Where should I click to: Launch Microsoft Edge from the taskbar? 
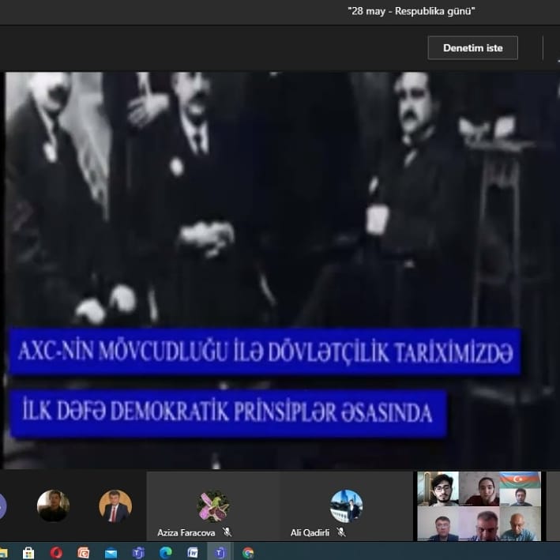[166, 552]
